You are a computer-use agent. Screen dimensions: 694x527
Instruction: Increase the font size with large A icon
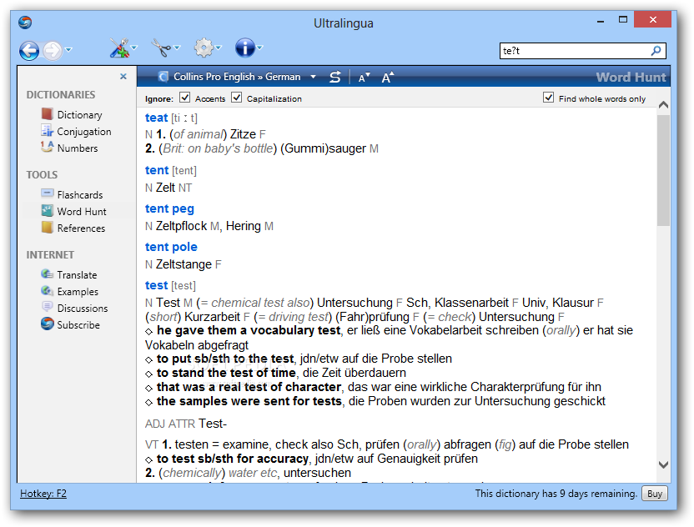tap(388, 77)
